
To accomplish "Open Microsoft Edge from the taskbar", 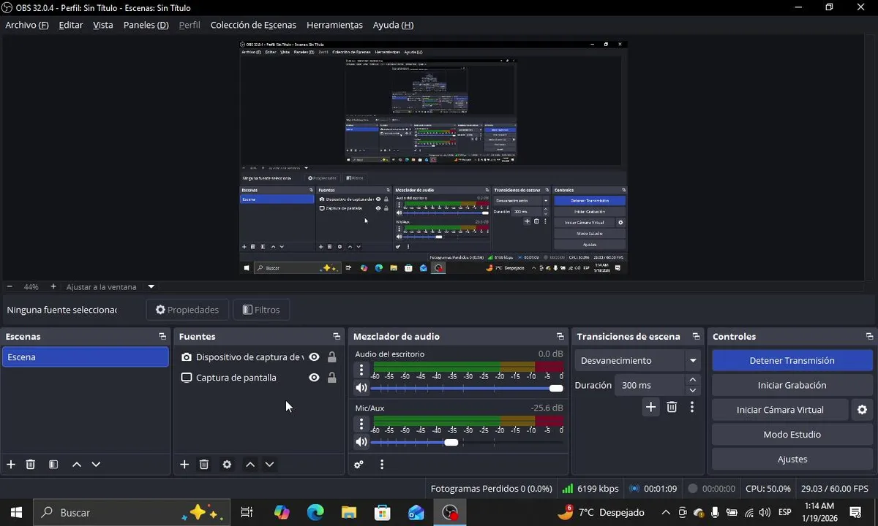I will pyautogui.click(x=315, y=512).
